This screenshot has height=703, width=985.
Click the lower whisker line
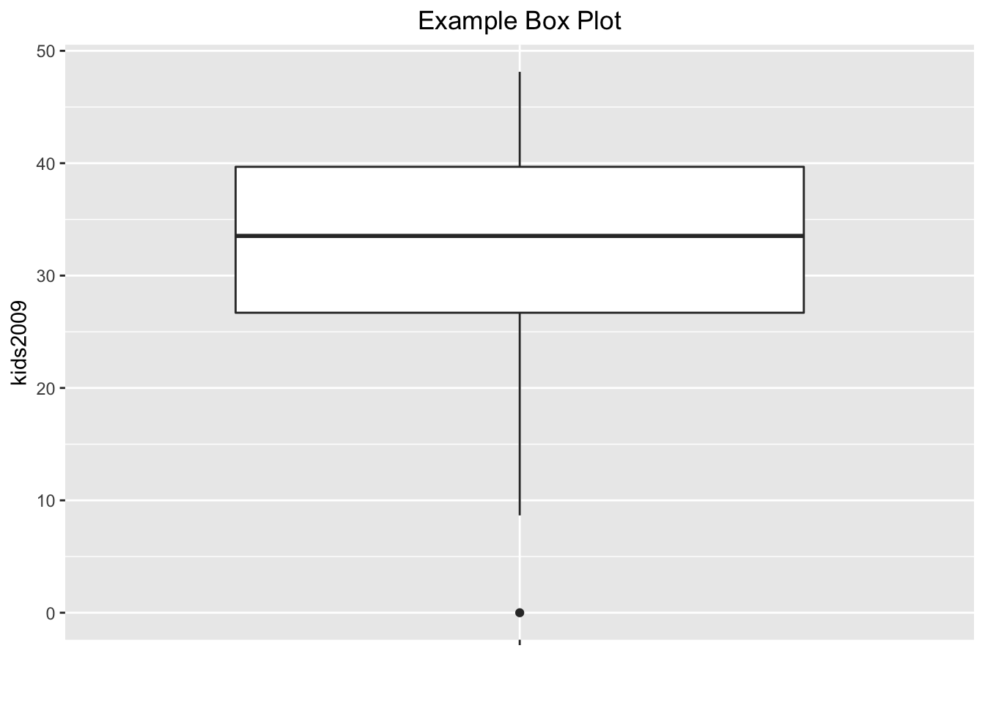tap(520, 414)
